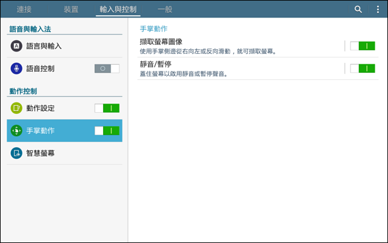
Task: Click the 手掌動作 palm icon
Action: [x=16, y=131]
